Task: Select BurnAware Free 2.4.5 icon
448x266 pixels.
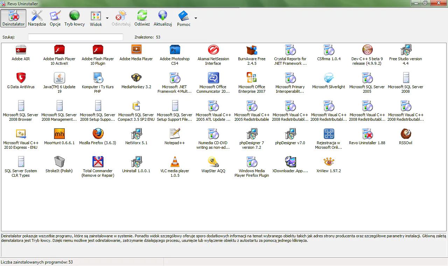Action: [x=251, y=52]
